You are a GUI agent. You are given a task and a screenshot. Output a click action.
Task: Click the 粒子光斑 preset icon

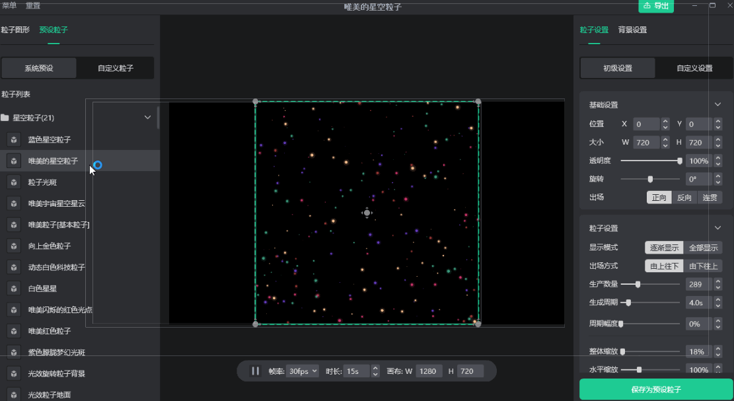click(13, 182)
